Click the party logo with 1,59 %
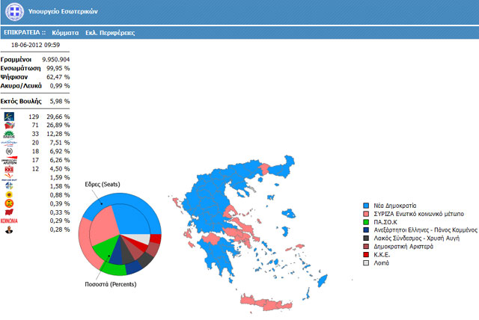This screenshot has width=479, height=320. click(x=10, y=177)
